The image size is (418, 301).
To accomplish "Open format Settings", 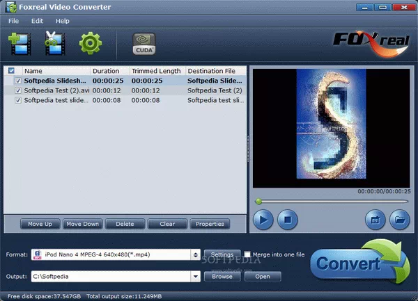I will click(222, 254).
